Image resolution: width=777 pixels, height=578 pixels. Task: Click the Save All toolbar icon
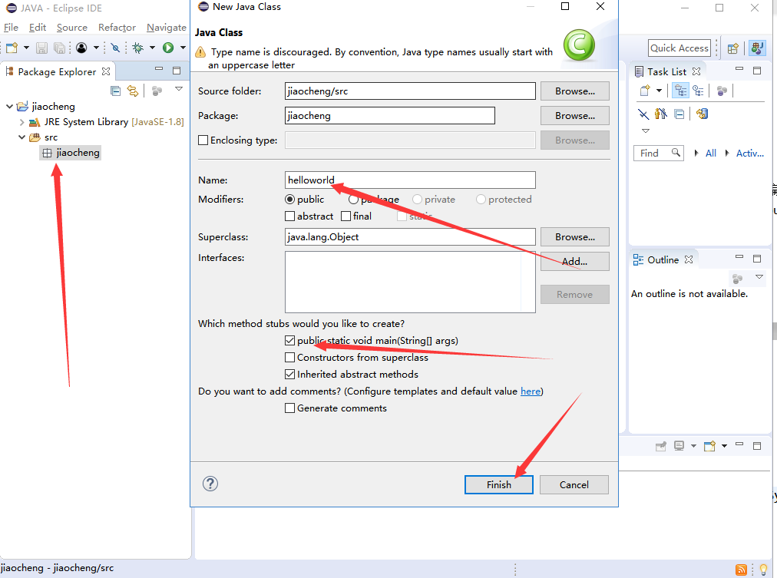(59, 48)
